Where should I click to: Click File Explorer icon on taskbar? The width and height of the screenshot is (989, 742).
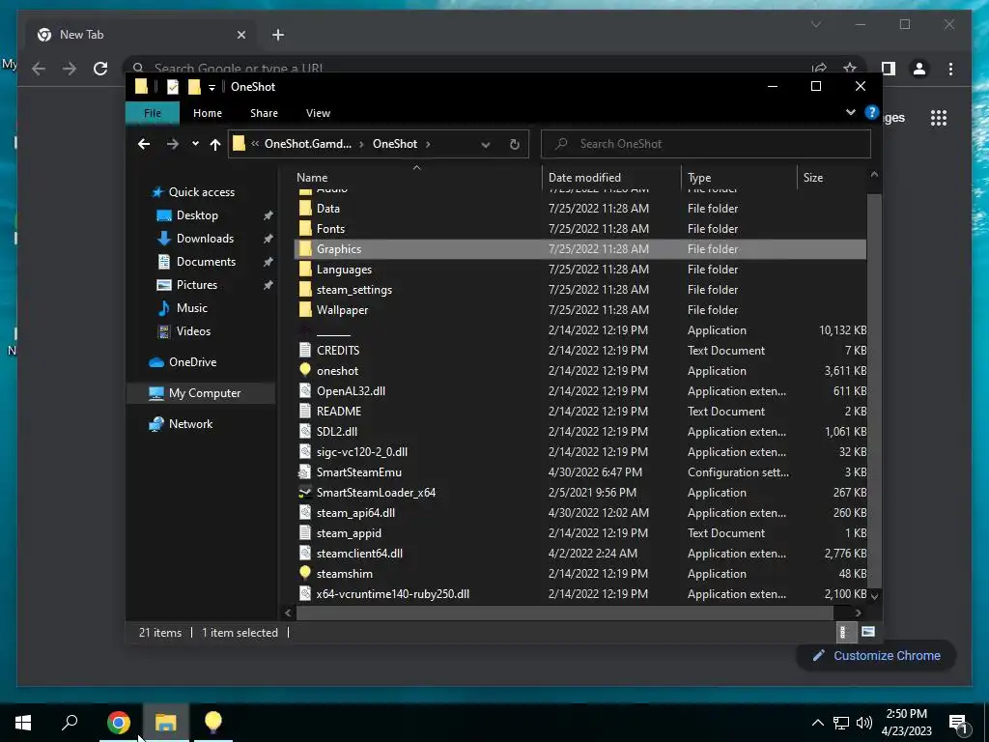(165, 723)
